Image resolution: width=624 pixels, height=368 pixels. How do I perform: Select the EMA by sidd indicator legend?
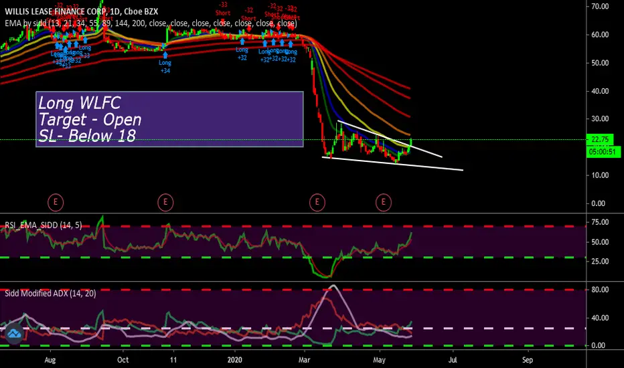151,23
